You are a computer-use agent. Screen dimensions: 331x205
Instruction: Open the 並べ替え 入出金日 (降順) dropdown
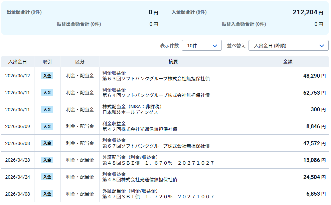pos(288,46)
